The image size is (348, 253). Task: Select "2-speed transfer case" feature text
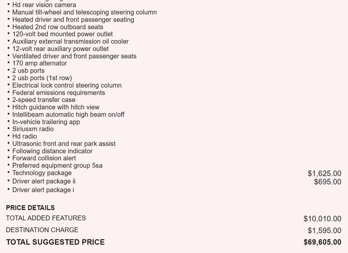43,100
